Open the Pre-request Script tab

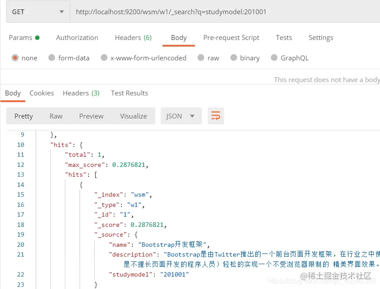231,38
